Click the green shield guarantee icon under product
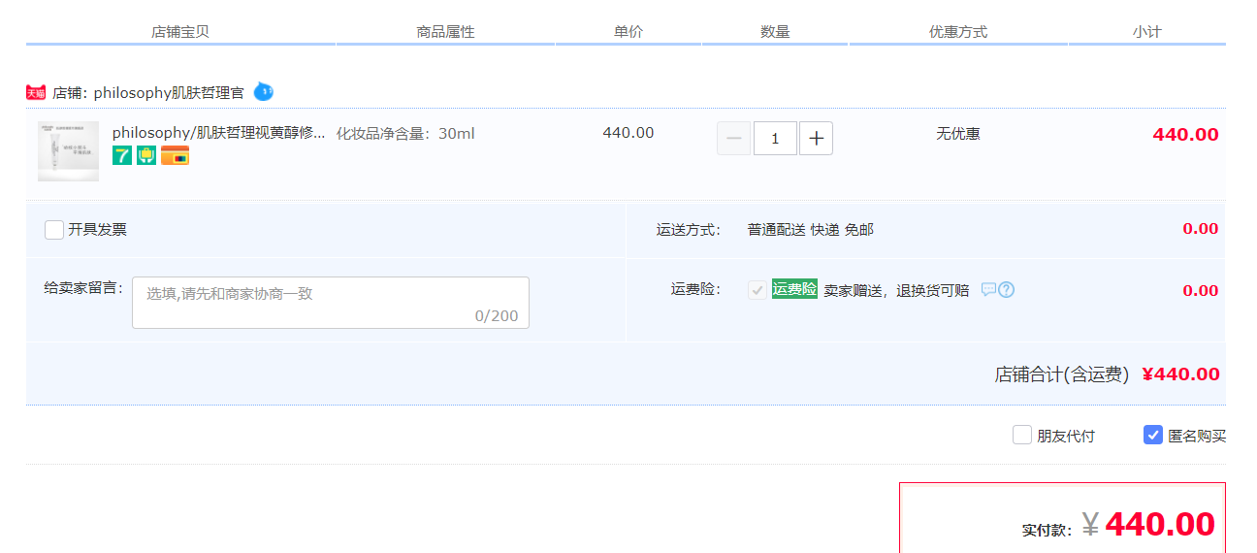This screenshot has width=1257, height=553. point(146,155)
